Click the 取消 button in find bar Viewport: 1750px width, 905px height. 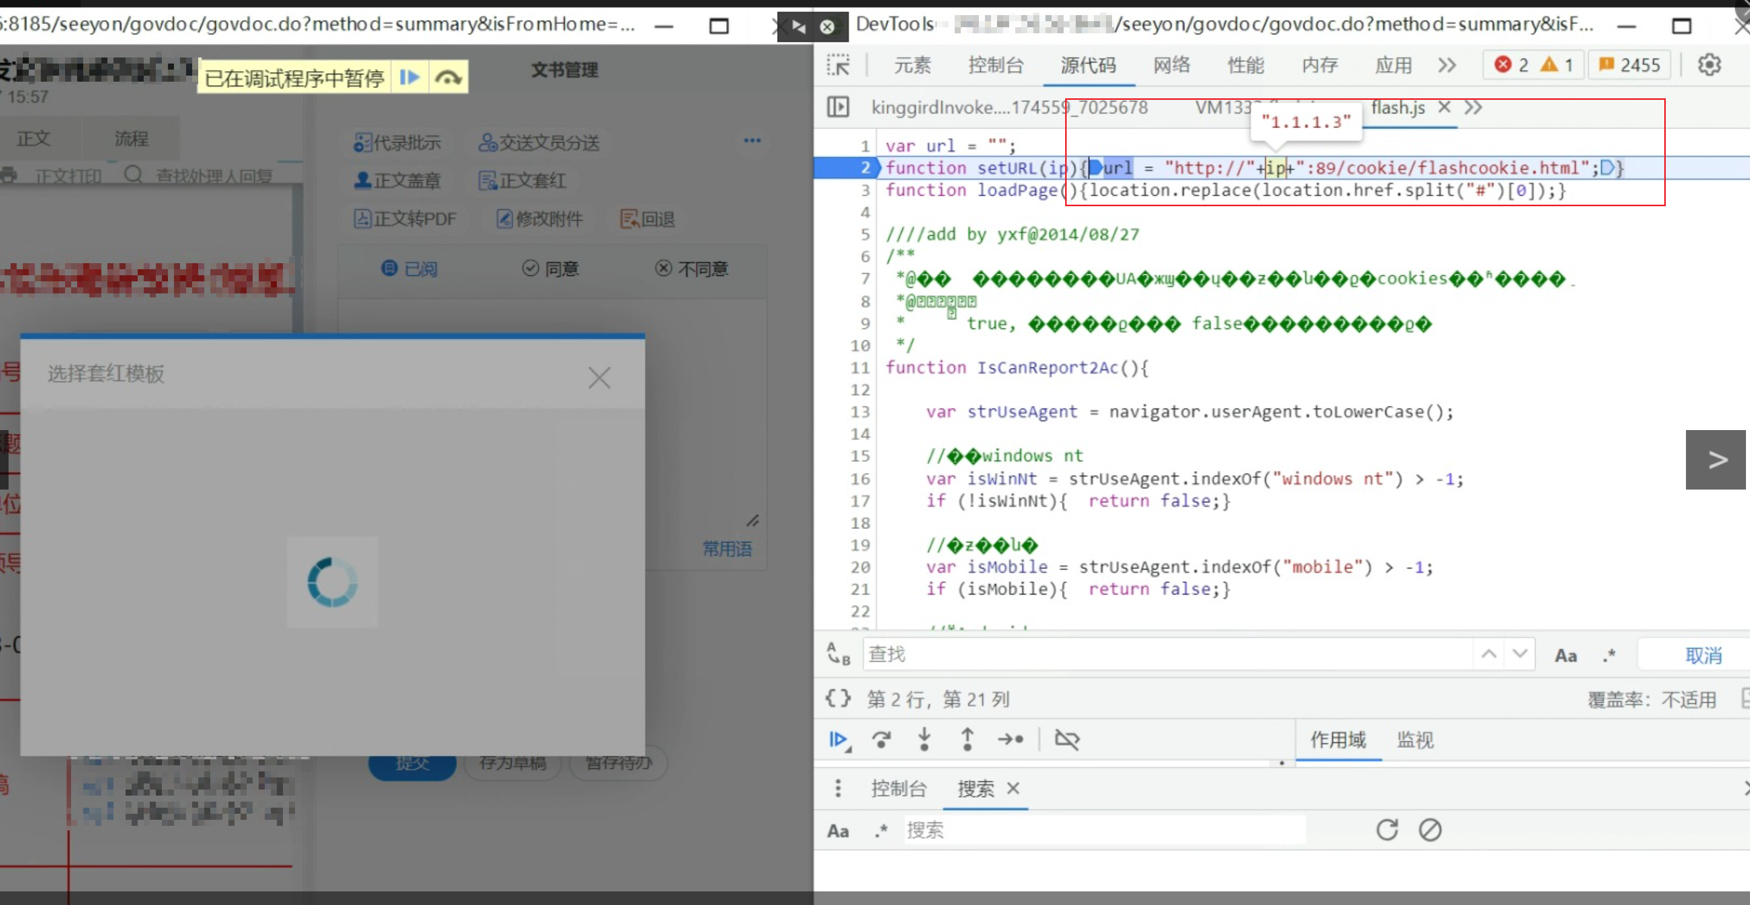[1703, 655]
